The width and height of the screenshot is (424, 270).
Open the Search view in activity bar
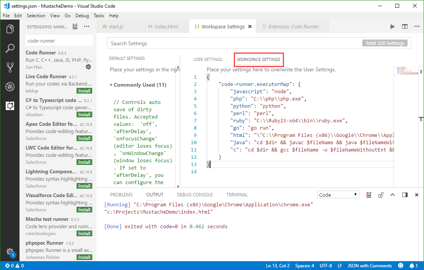pos(10,48)
